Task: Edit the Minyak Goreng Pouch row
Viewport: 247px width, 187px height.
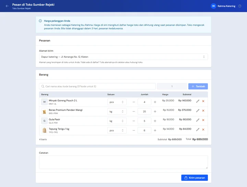Action: coord(198,101)
